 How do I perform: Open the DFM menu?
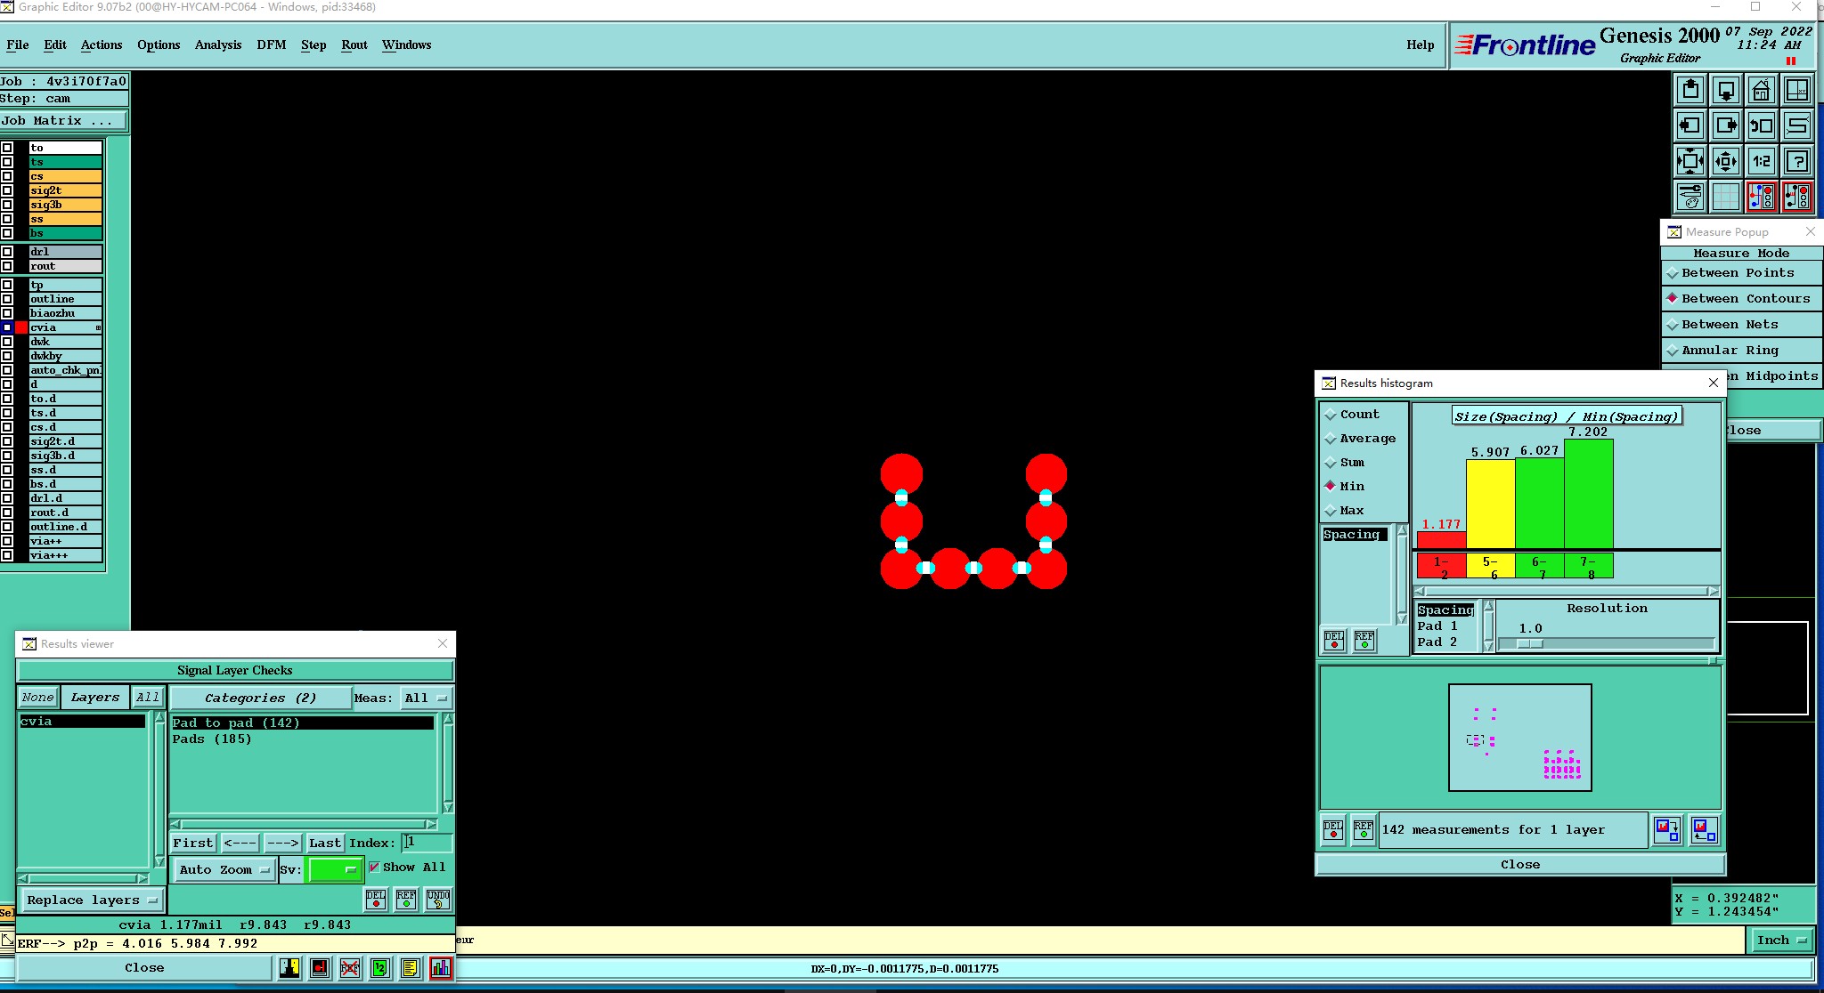coord(271,44)
